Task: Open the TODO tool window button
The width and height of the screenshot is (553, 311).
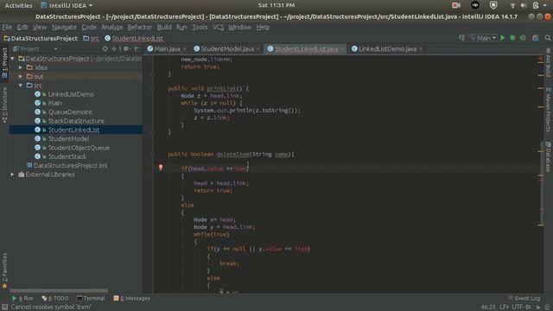Action: pyautogui.click(x=55, y=298)
